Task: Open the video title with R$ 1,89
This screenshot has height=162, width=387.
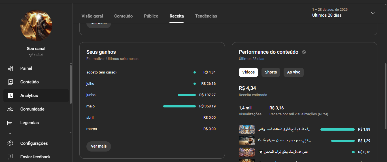Action: (x=284, y=129)
